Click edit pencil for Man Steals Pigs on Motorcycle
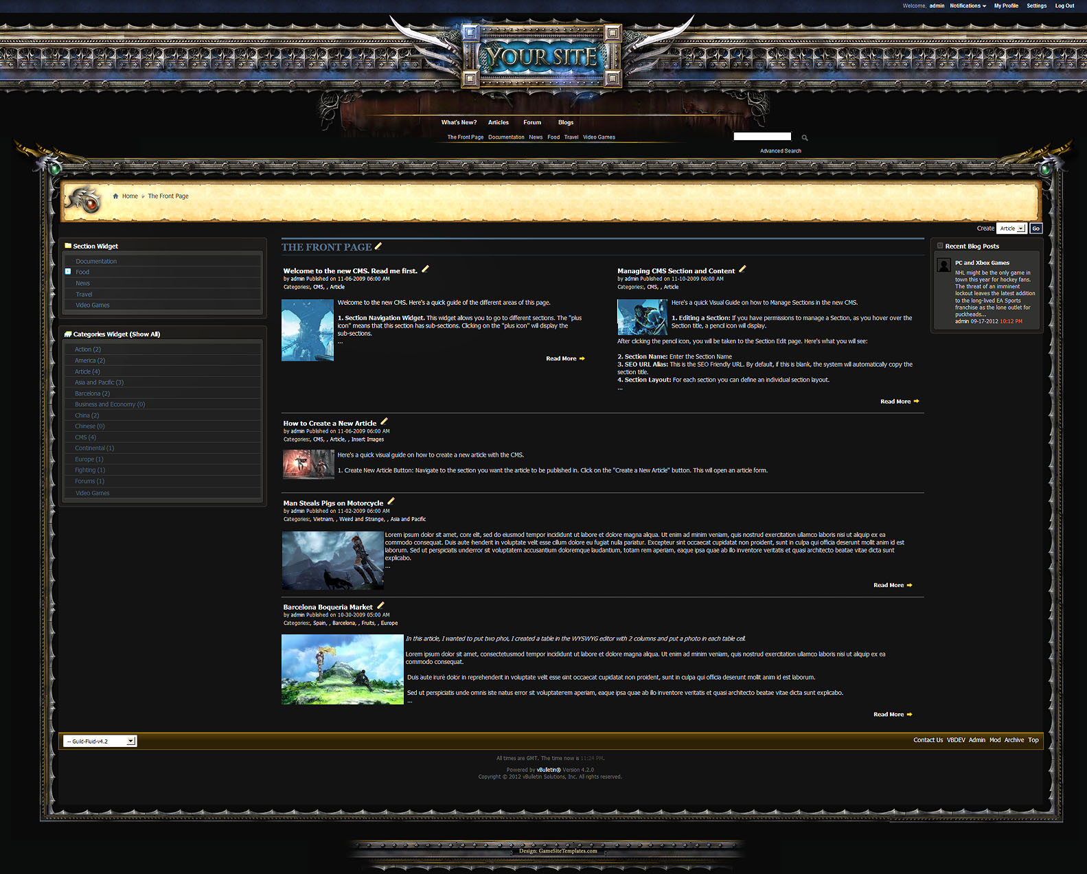1087x874 pixels. tap(391, 501)
